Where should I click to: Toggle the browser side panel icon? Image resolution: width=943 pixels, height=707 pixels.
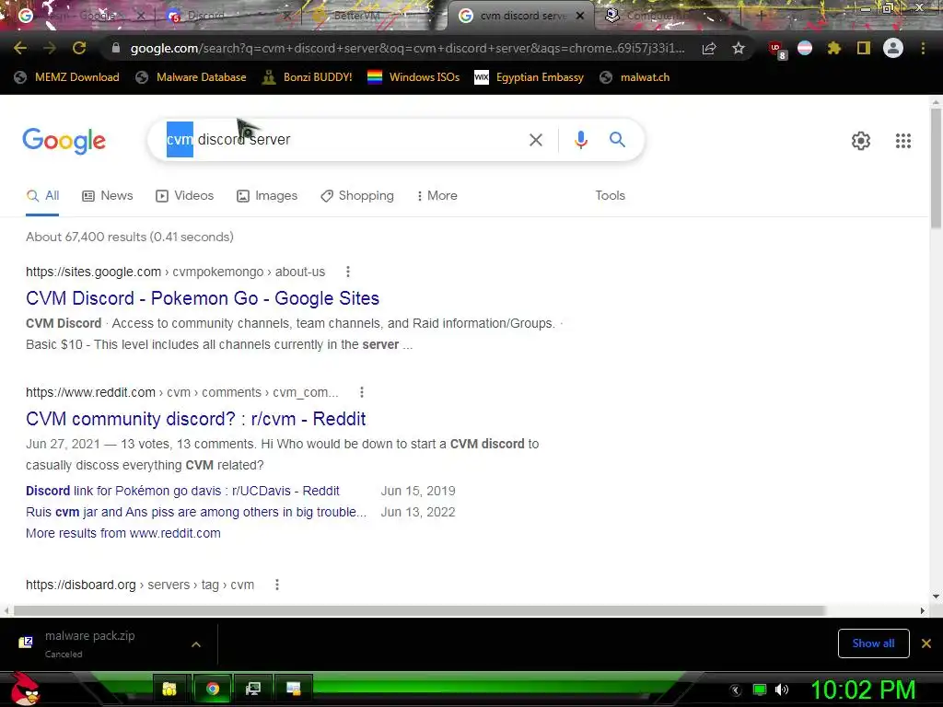(x=864, y=48)
